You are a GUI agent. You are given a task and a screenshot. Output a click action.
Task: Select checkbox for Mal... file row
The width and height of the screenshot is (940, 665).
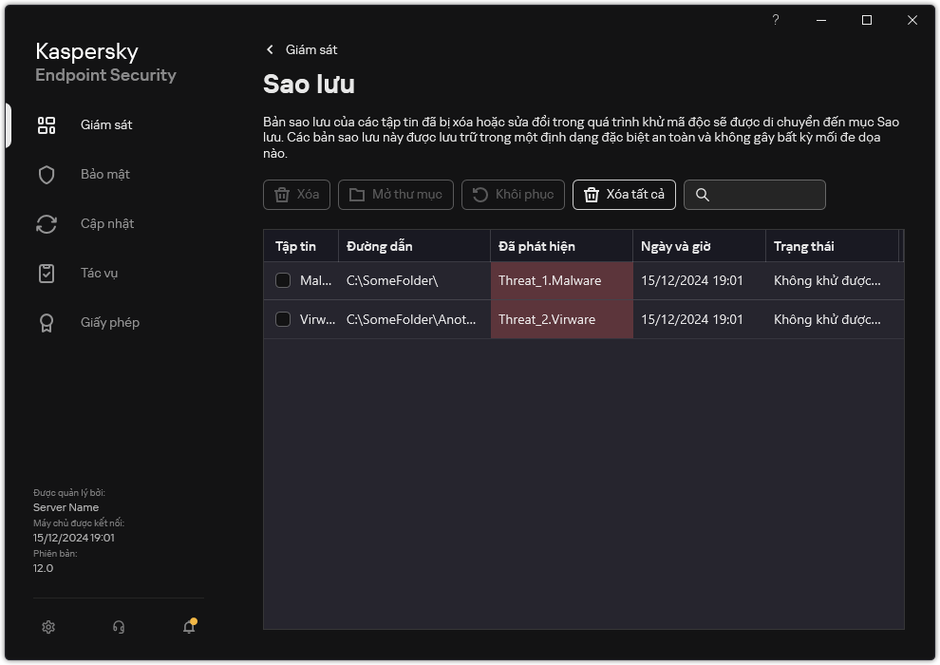pyautogui.click(x=283, y=280)
